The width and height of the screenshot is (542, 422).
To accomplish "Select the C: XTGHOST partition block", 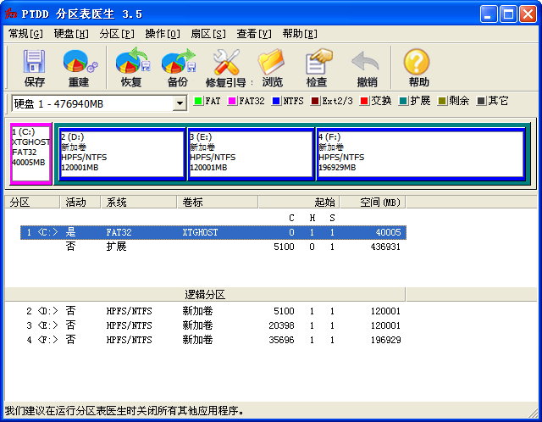I will click(30, 153).
